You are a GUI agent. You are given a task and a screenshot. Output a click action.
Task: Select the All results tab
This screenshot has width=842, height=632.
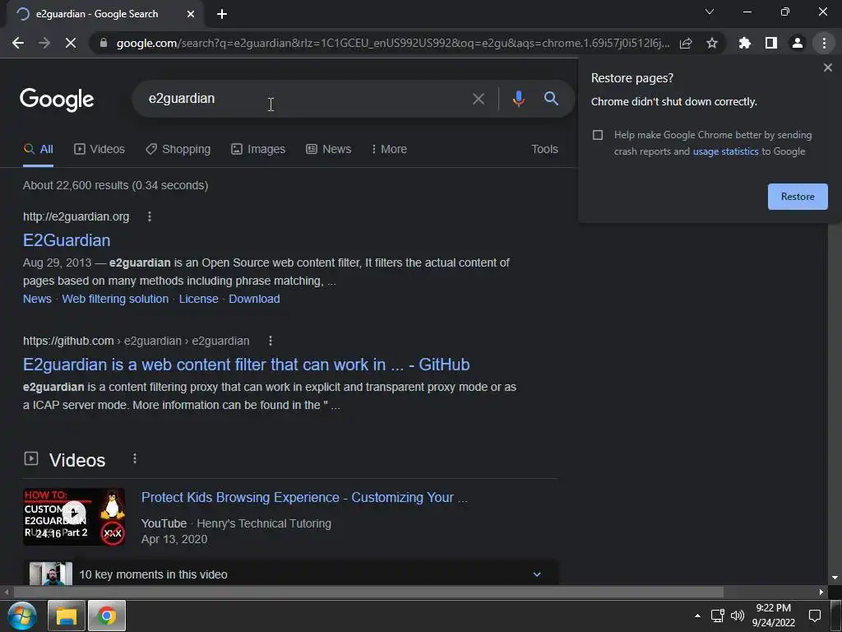pyautogui.click(x=38, y=150)
